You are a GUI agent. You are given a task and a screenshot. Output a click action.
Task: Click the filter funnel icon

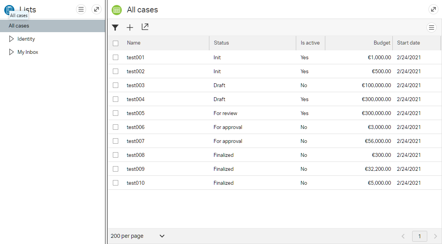click(115, 27)
